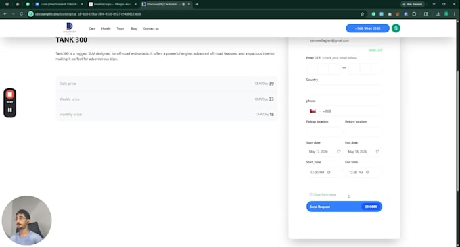Image resolution: width=460 pixels, height=247 pixels.
Task: Click the first green extension icon in toolbar
Action: (x=373, y=14)
